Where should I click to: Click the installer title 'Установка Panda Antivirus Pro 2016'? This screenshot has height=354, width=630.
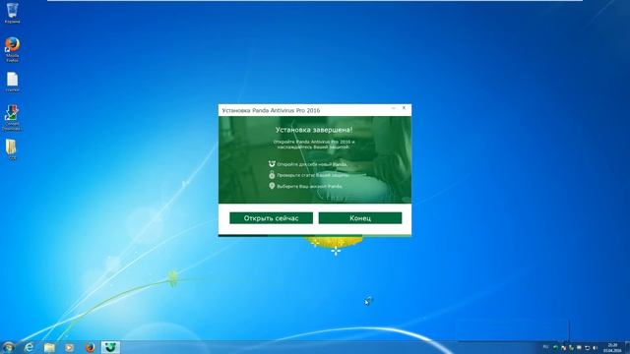(x=272, y=110)
